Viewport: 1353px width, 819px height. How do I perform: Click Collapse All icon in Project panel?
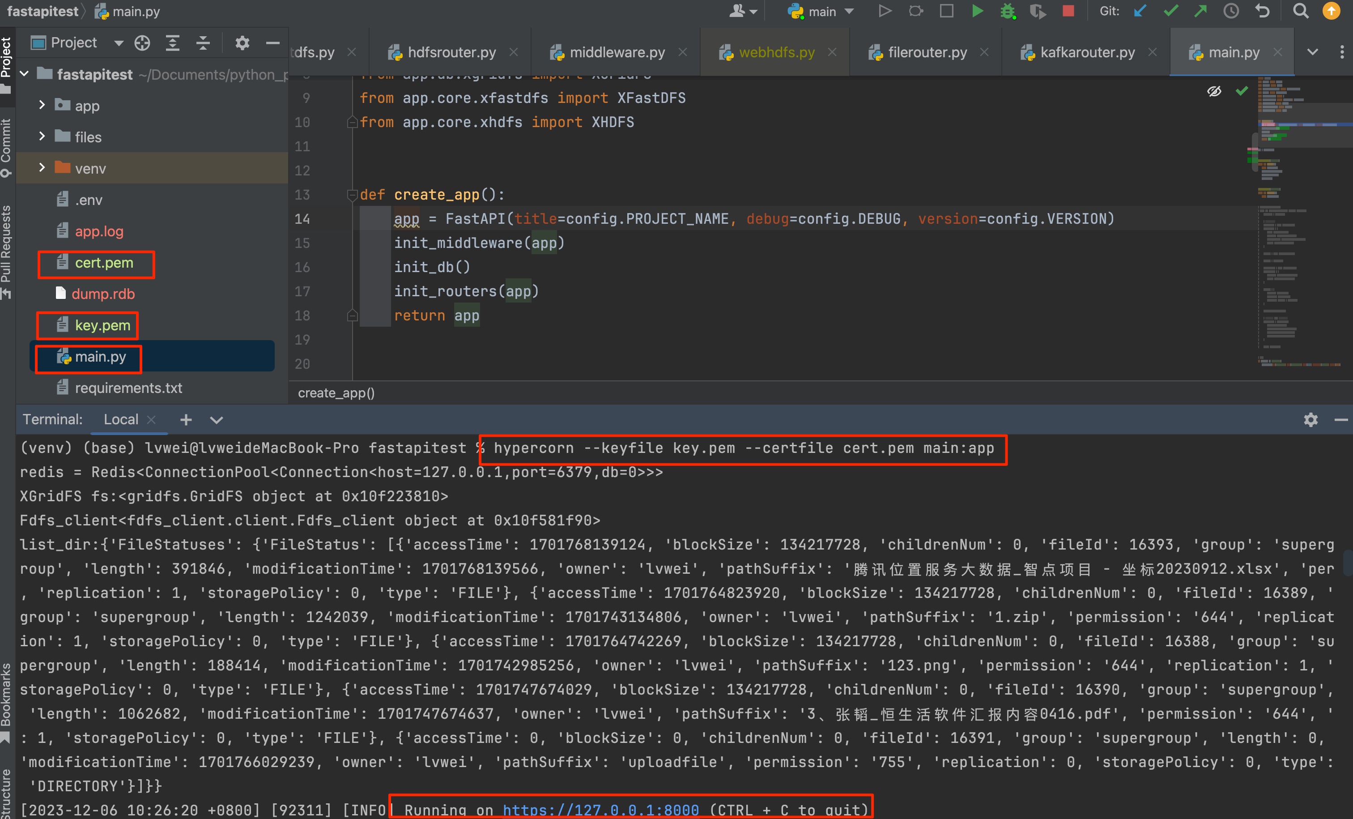click(203, 43)
